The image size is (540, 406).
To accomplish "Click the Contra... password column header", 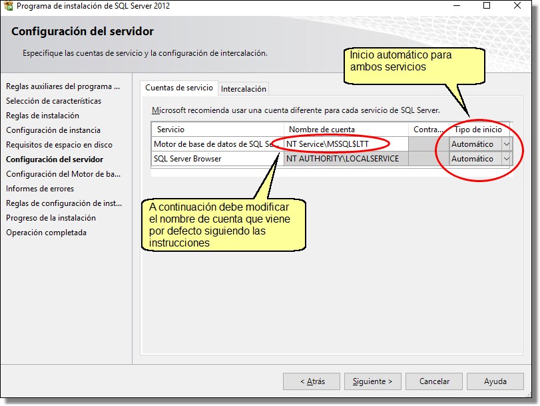I will [x=429, y=130].
